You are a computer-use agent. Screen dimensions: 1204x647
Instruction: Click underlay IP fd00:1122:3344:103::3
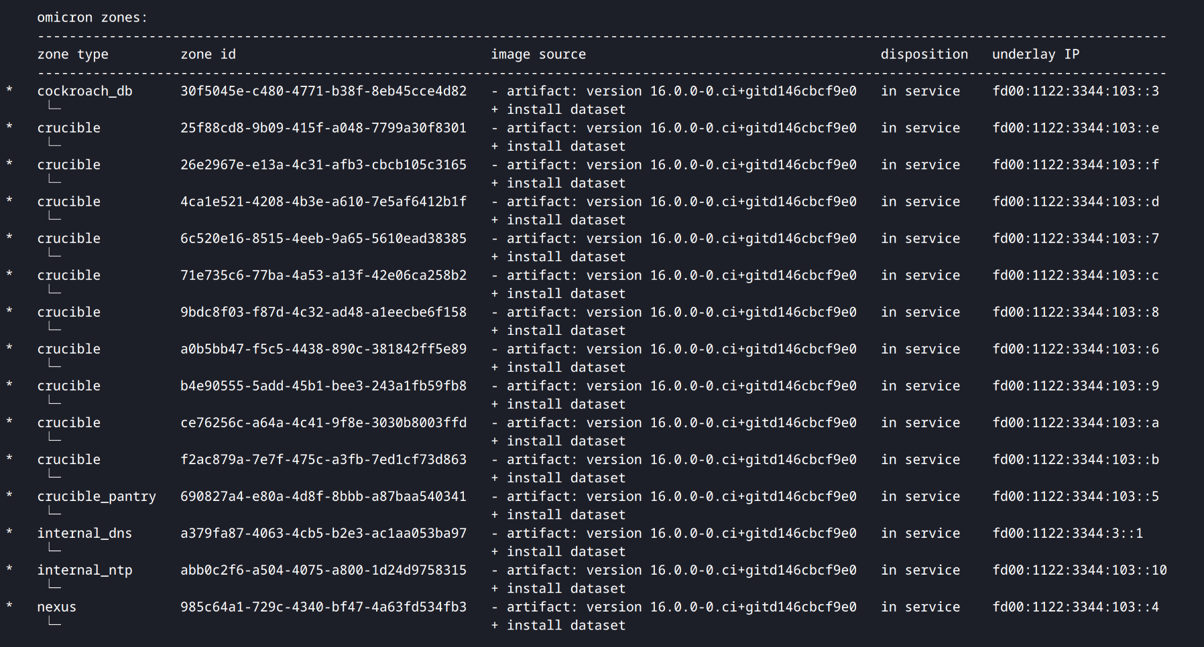click(1076, 91)
